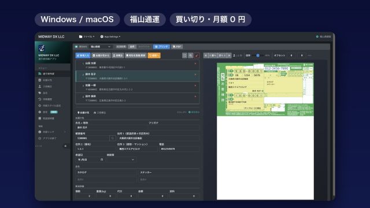Go to next preview page with 次へ

[x=222, y=55]
